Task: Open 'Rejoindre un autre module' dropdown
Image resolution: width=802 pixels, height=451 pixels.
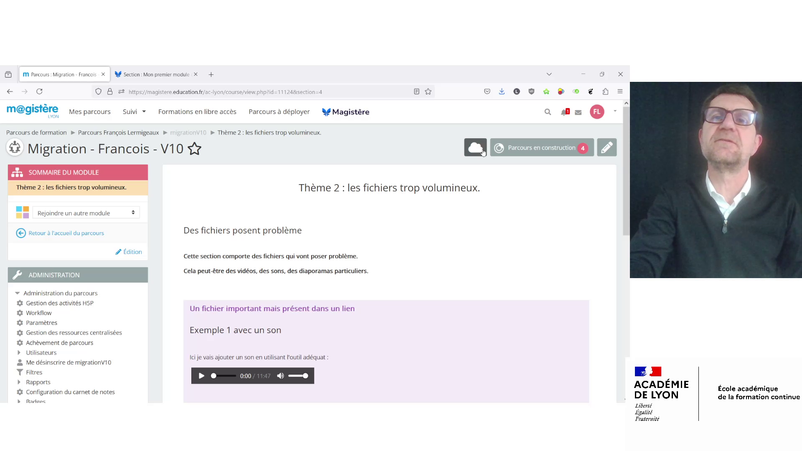Action: tap(86, 213)
